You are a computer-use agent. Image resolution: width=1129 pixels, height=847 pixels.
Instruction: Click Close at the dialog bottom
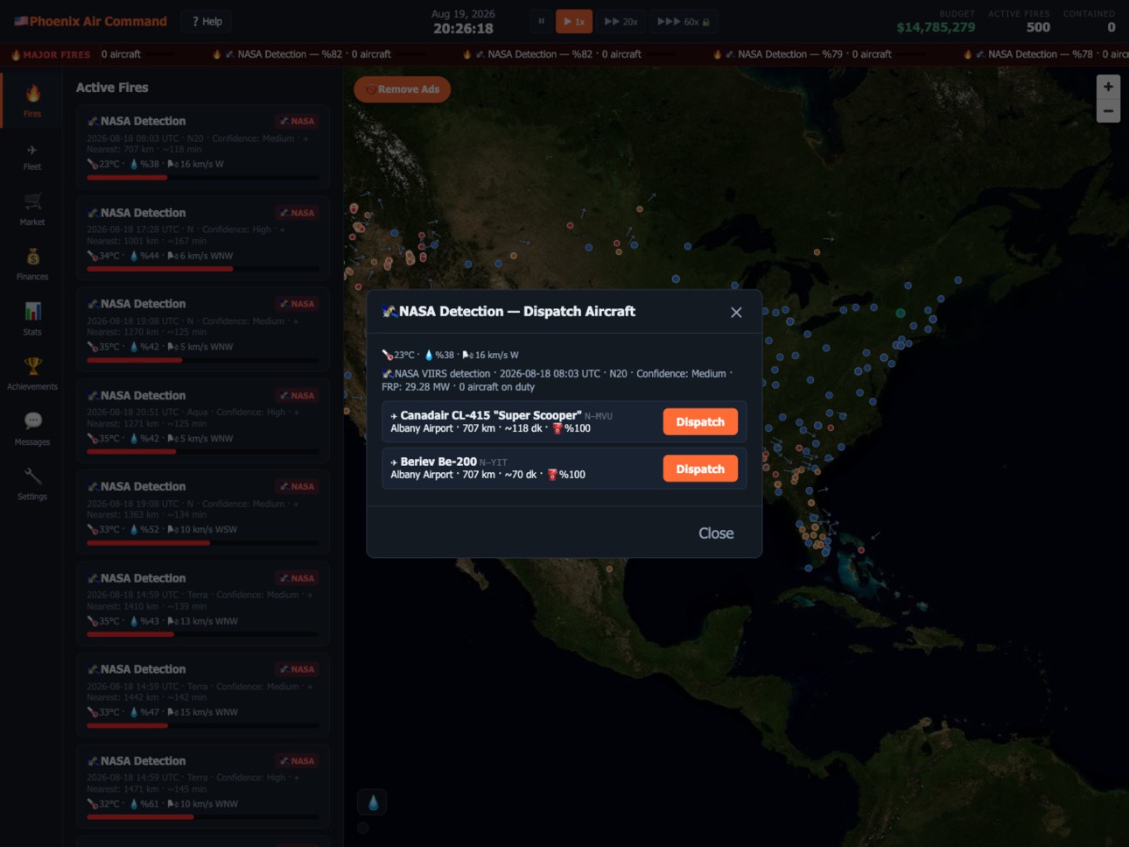[716, 533]
